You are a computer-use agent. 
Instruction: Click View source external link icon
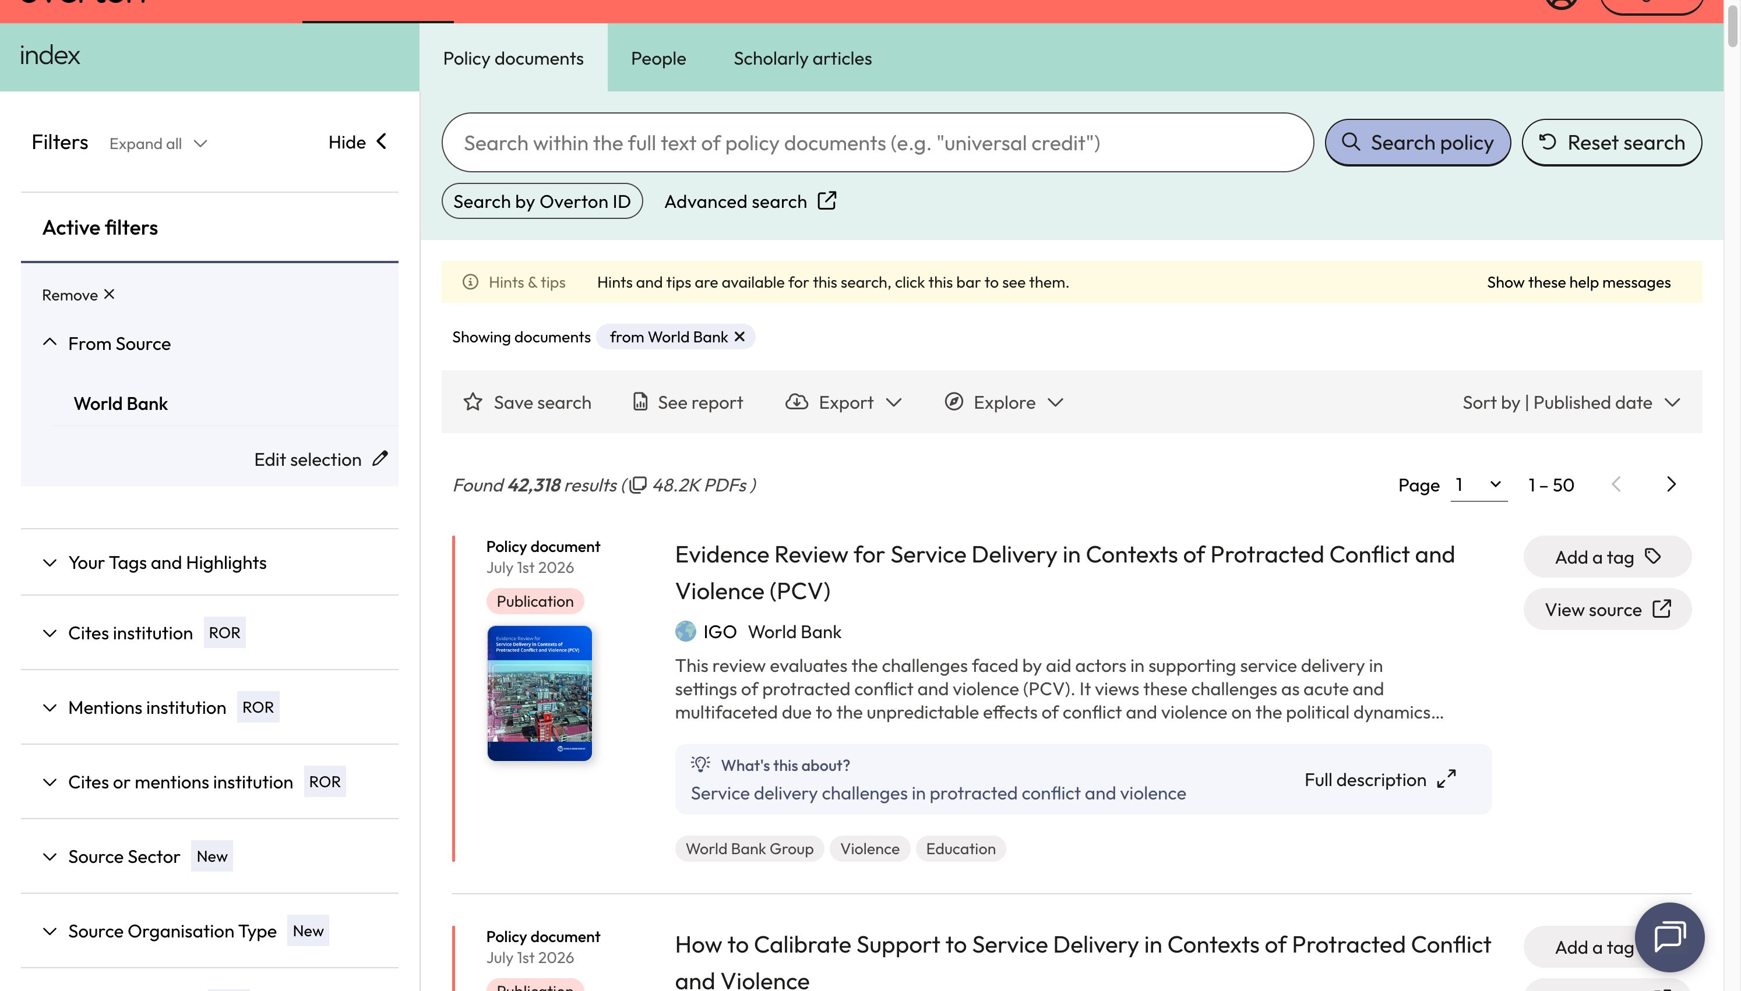coord(1662,608)
